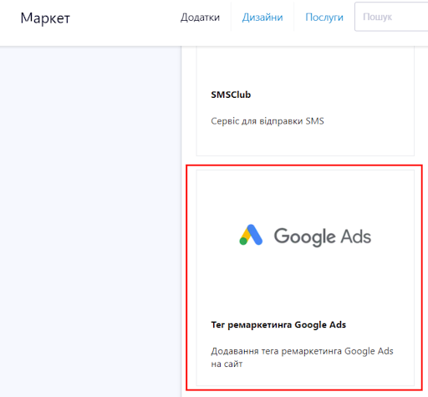Image resolution: width=428 pixels, height=397 pixels.
Task: Switch to the Дизайни tab
Action: 262,18
